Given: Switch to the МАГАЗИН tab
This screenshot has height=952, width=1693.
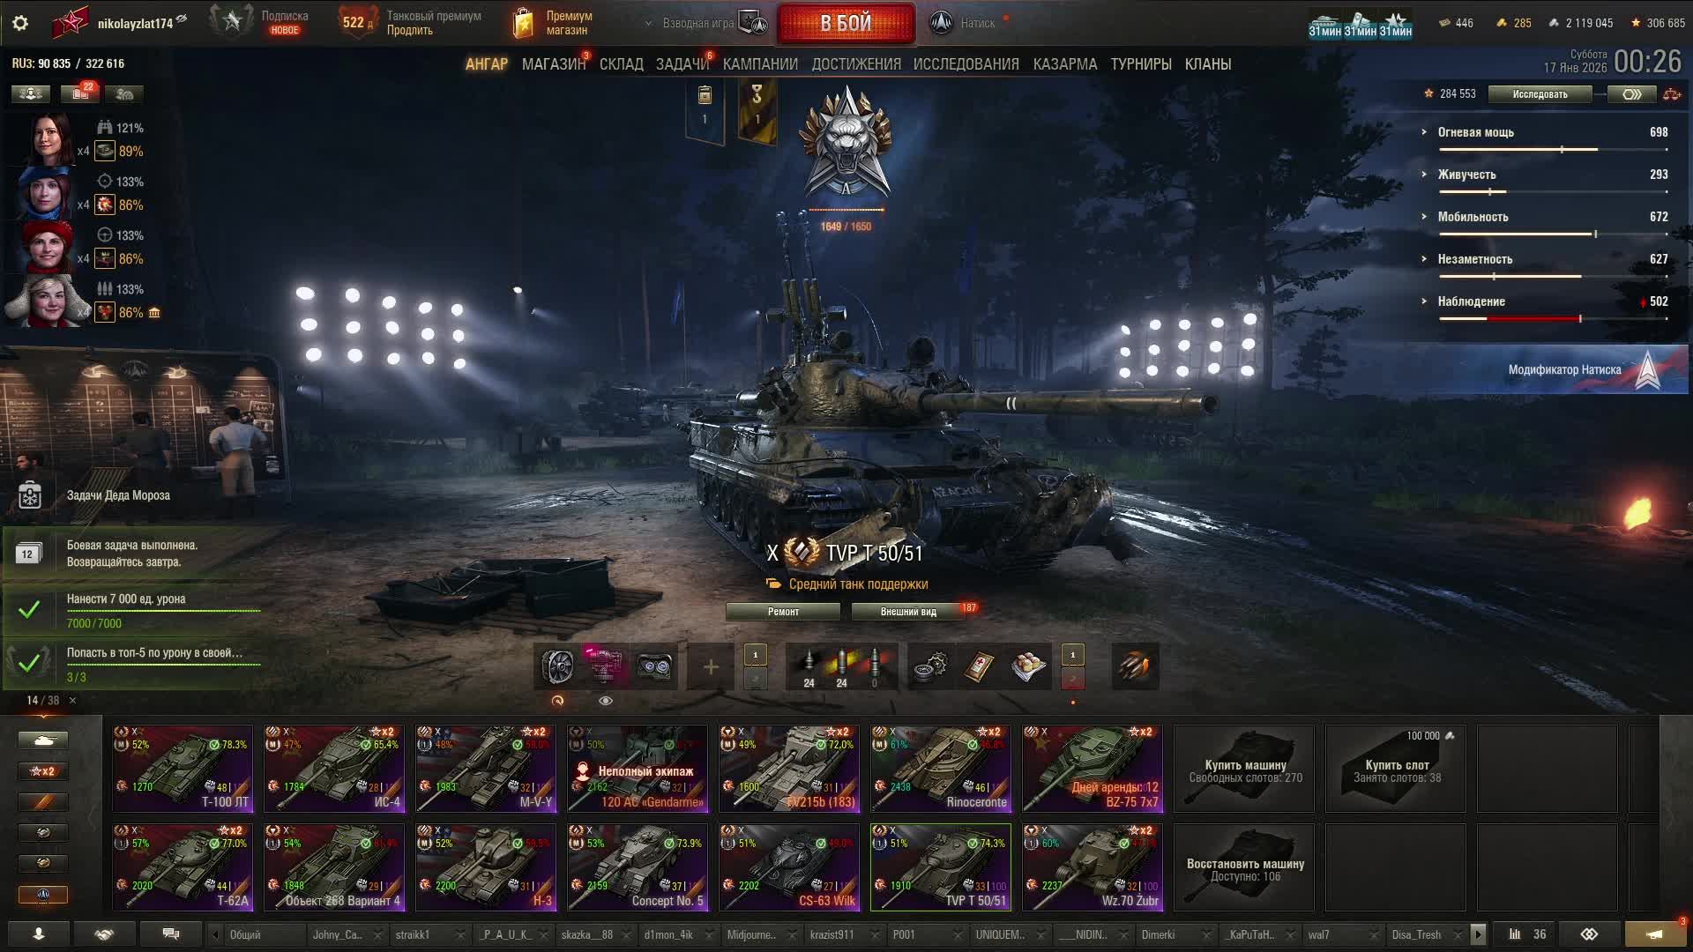Looking at the screenshot, I should 554,64.
